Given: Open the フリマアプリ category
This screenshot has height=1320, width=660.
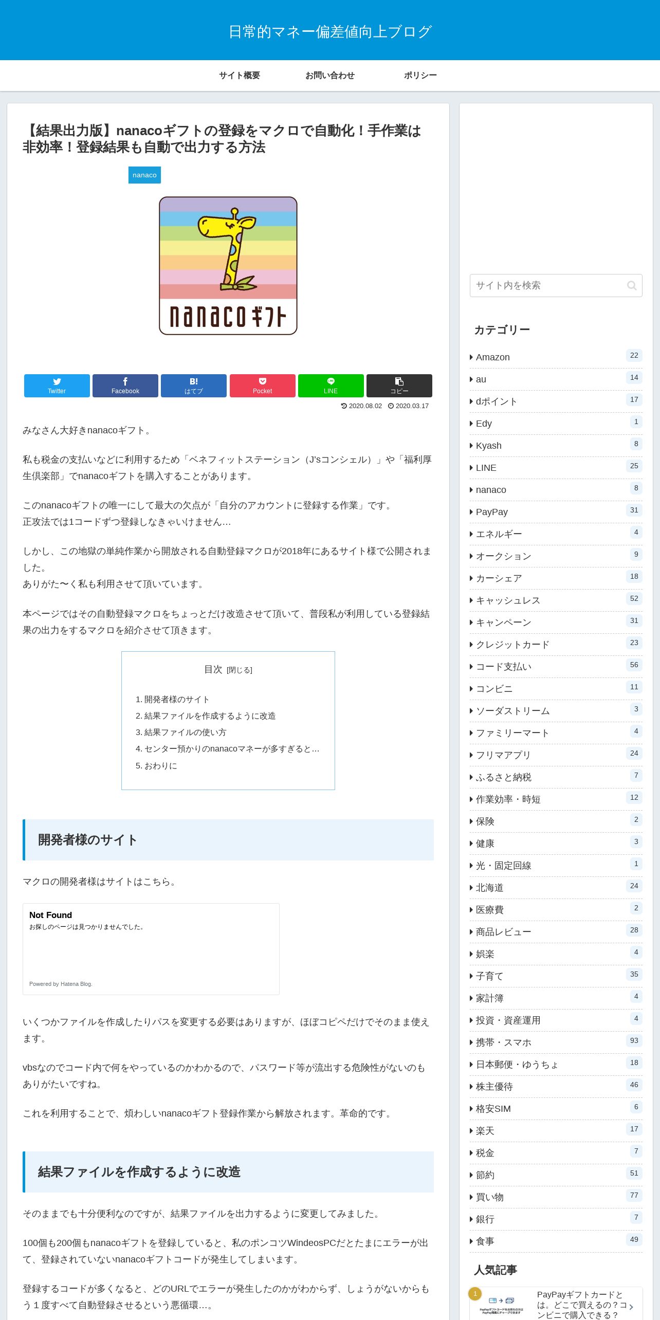Looking at the screenshot, I should (556, 755).
